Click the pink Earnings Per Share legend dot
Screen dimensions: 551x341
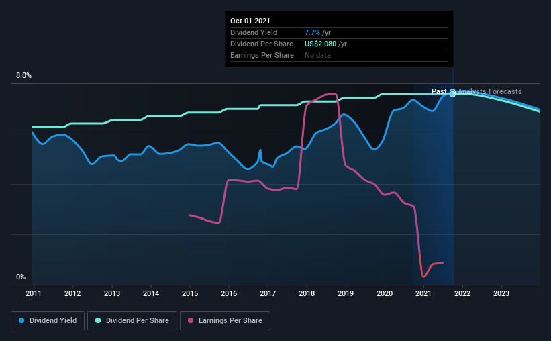click(191, 321)
